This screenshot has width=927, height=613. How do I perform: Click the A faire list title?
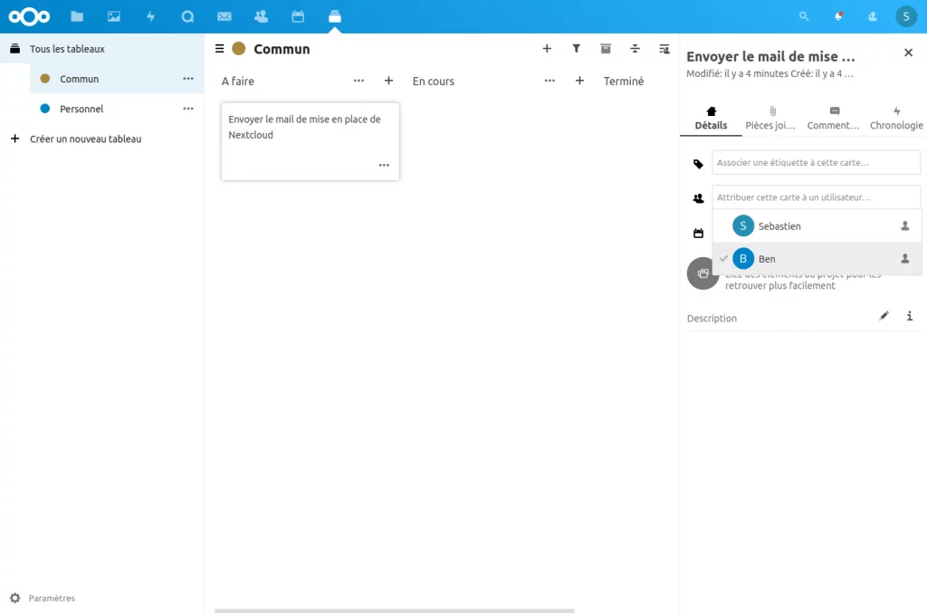pos(238,81)
